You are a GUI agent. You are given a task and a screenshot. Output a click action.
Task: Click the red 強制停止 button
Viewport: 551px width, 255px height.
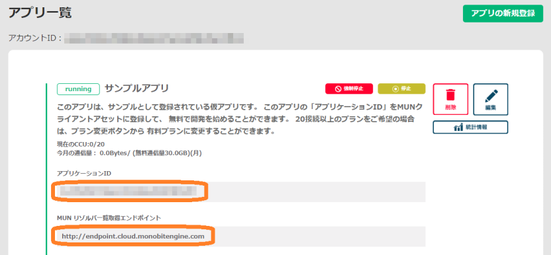pyautogui.click(x=349, y=89)
